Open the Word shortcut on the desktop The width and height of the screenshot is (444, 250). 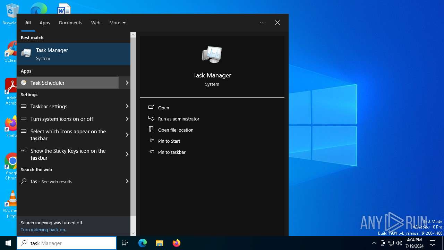pos(64,8)
